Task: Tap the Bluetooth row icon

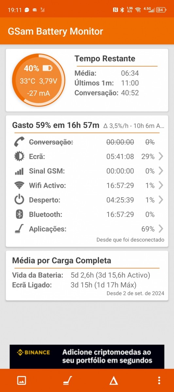Action: click(x=19, y=214)
